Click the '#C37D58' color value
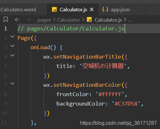 126,104
